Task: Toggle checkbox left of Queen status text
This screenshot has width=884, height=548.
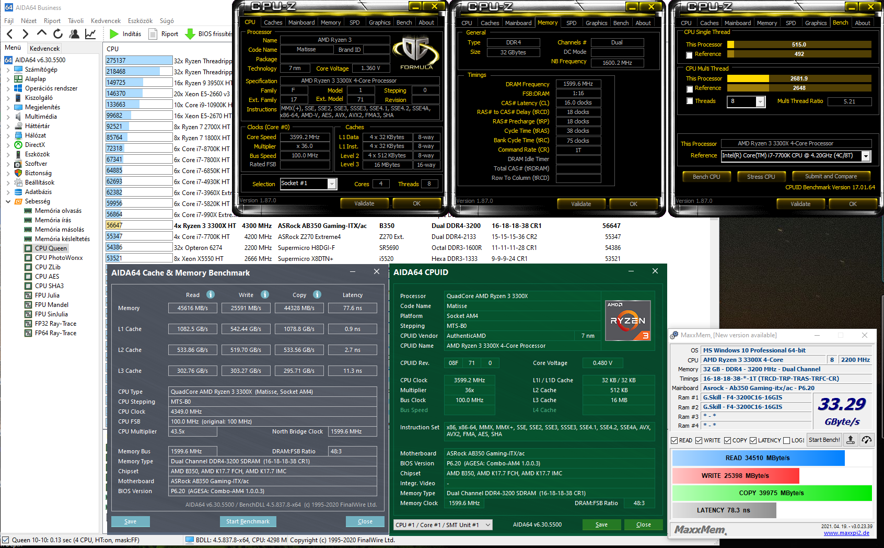Action: point(6,540)
